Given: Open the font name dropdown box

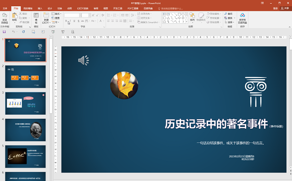Looking at the screenshot, I should 72,15.
